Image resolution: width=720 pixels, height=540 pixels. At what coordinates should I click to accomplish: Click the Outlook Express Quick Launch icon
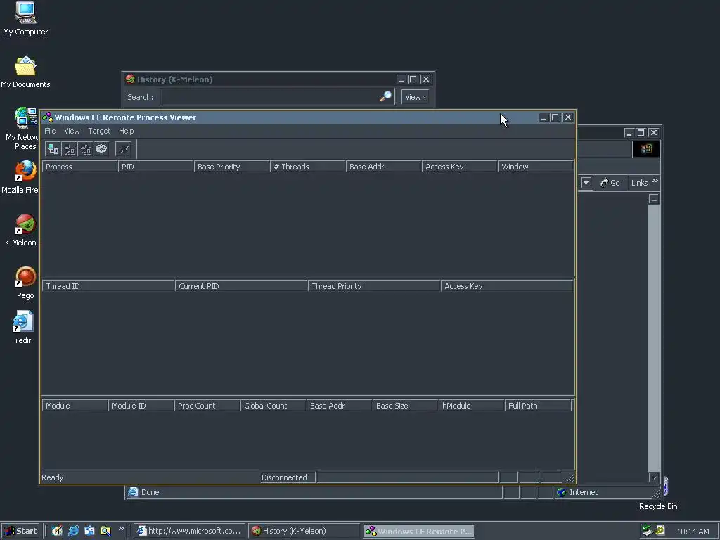click(x=89, y=531)
